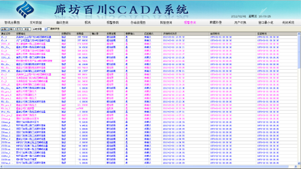Click 用户切换 to switch user
301x169 pixels.
[x=240, y=23]
